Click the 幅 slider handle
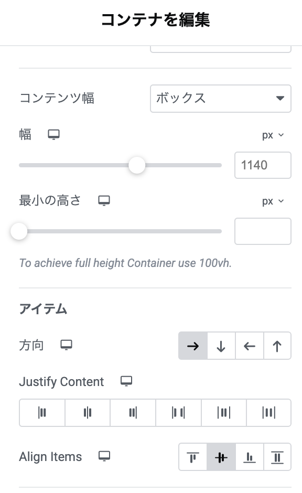302x493 pixels. [137, 165]
